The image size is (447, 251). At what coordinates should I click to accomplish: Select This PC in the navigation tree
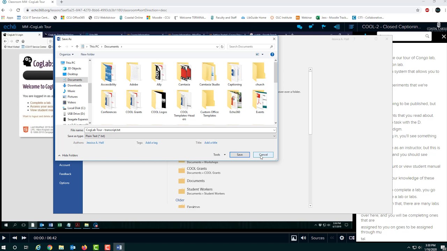coord(71,63)
